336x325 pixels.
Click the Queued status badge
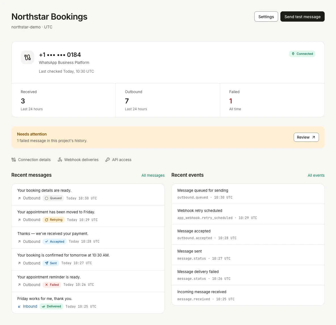click(53, 198)
